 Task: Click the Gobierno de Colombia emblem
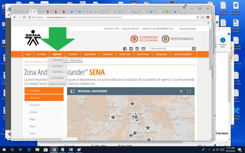tap(134, 39)
